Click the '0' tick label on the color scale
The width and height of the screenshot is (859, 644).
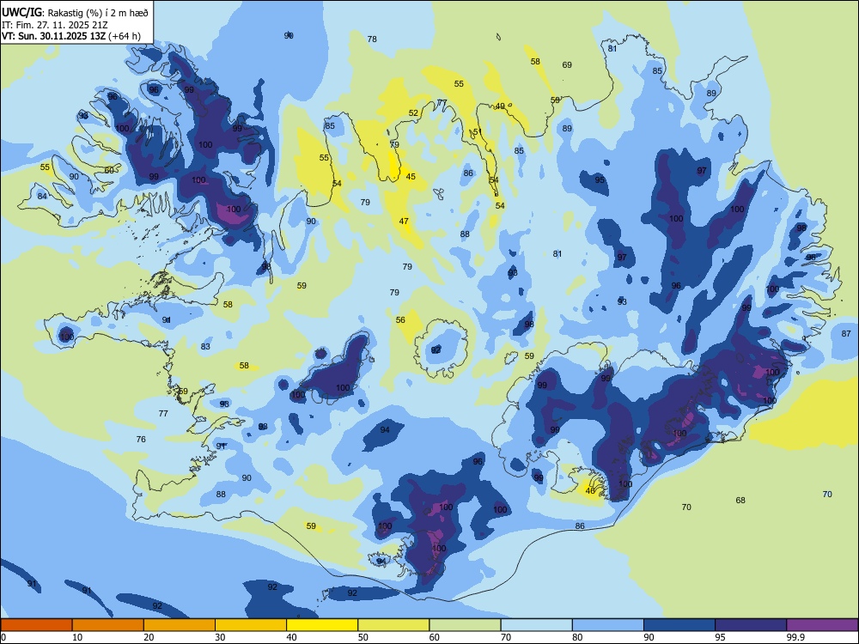click(x=3, y=637)
